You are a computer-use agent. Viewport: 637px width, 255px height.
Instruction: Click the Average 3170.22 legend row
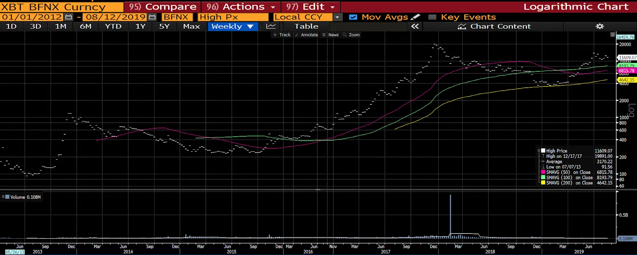(x=576, y=161)
